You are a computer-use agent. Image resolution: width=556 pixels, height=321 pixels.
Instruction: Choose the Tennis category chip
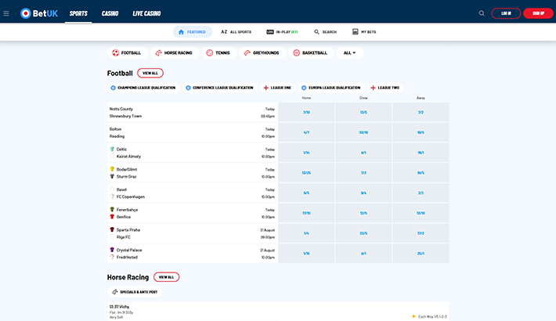219,53
